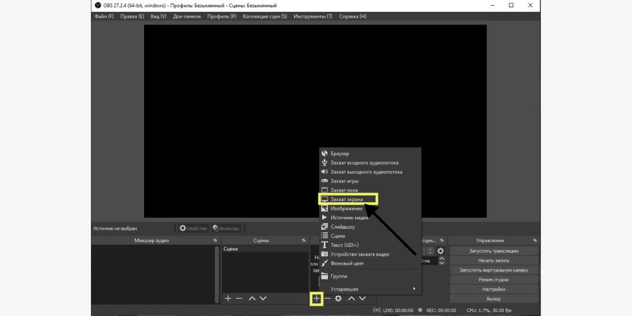This screenshot has width=632, height=316.
Task: Choose Группа in the add source menu
Action: (370, 277)
